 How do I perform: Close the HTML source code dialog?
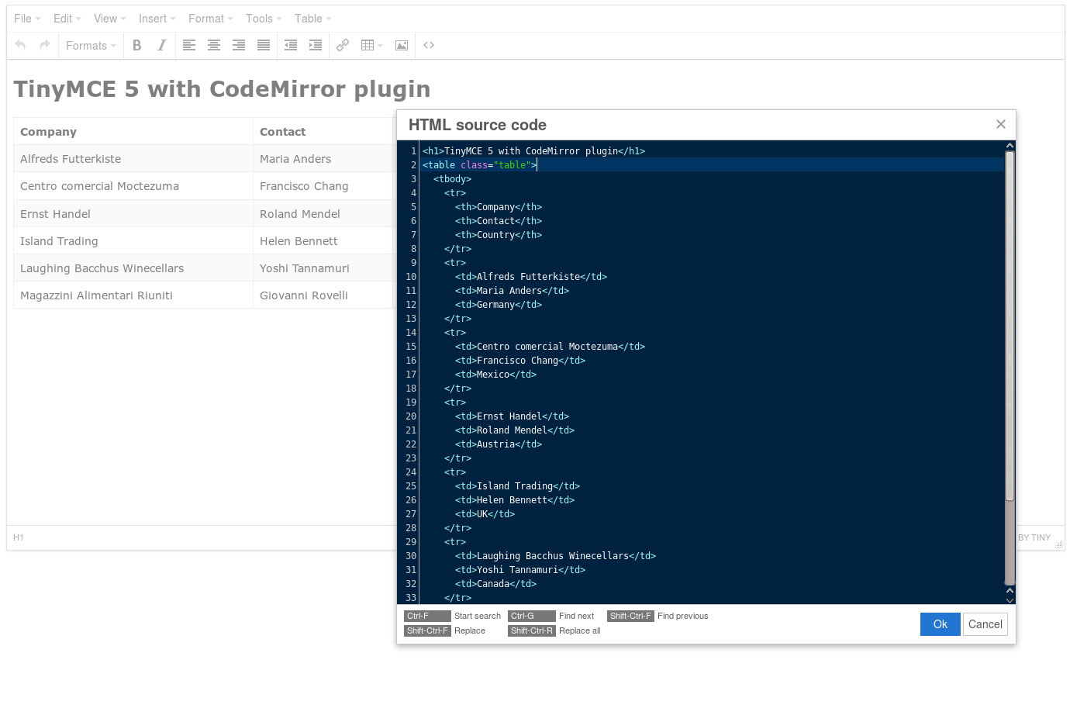tap(1001, 124)
